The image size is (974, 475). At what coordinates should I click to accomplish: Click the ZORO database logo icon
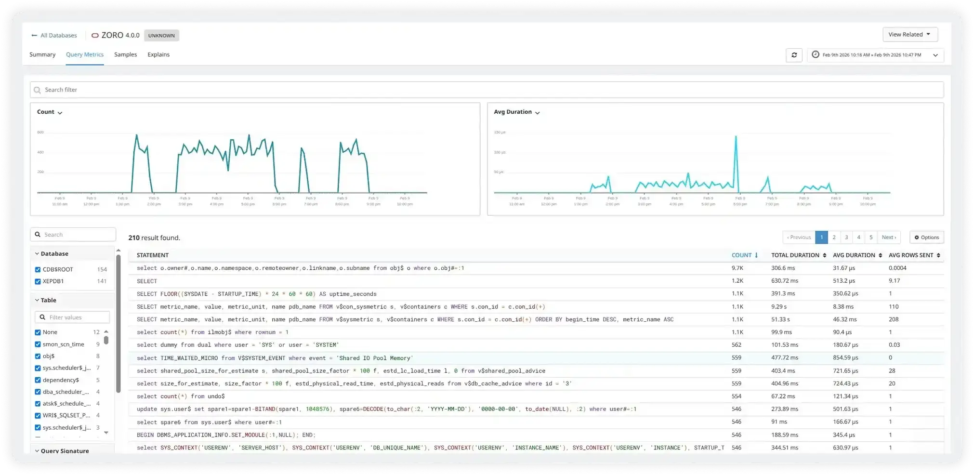(x=95, y=35)
